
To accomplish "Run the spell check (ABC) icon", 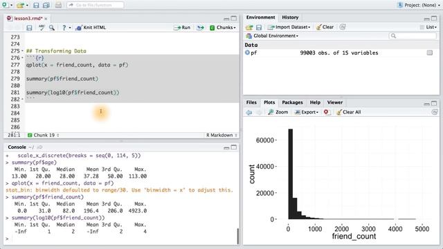I will coord(42,28).
